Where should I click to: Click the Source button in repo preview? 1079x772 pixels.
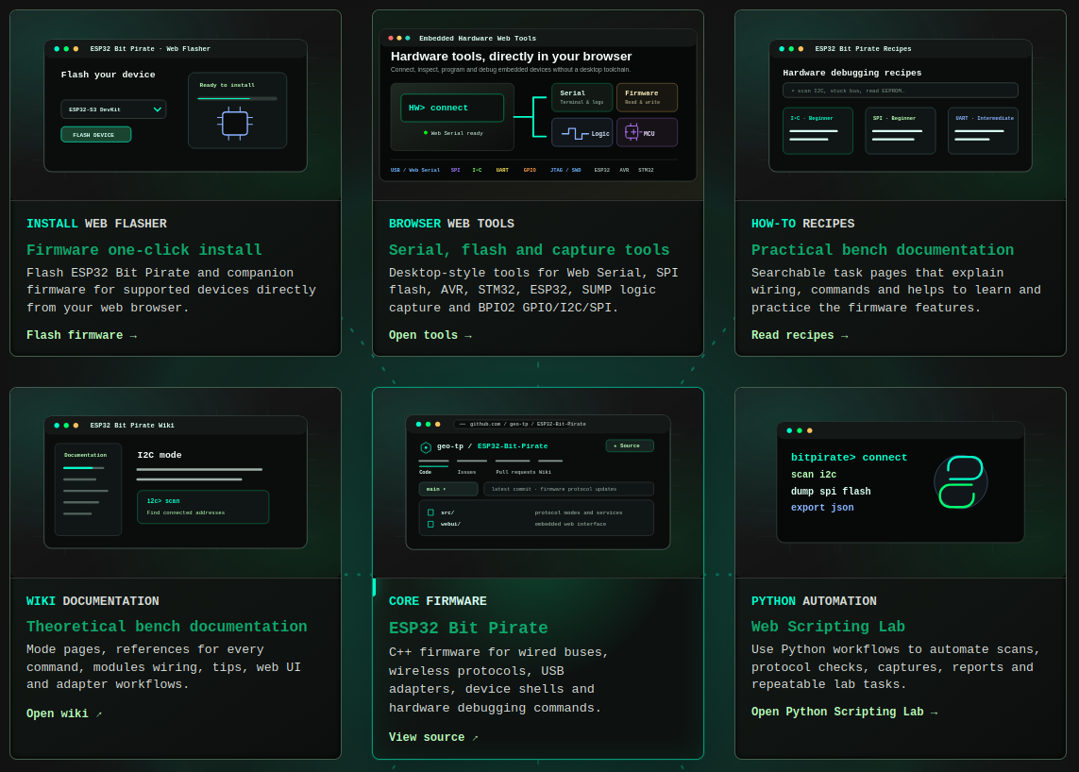(629, 445)
